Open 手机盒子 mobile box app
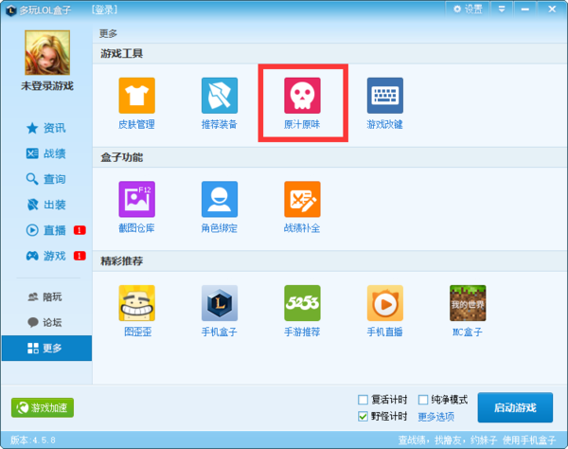568x449 pixels. (x=220, y=311)
